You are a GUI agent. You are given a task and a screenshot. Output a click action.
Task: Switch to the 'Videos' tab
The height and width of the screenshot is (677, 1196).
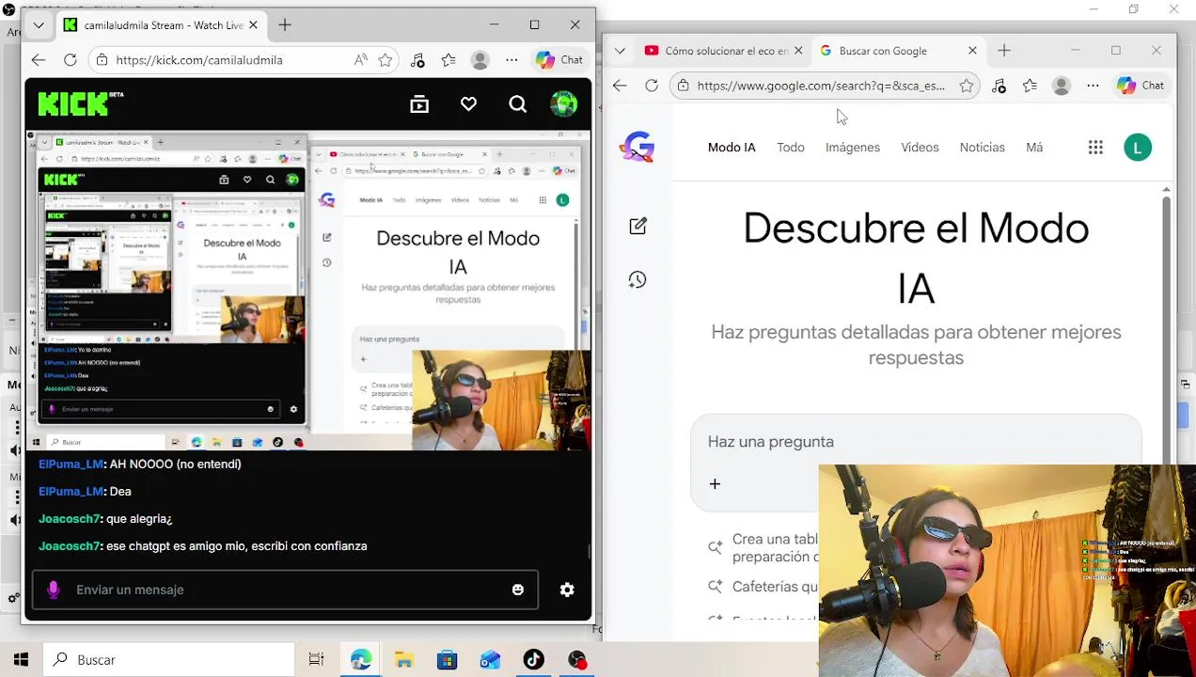tap(920, 148)
